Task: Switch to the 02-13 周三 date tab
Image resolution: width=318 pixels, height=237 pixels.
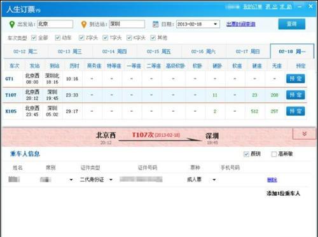Action: (70, 51)
